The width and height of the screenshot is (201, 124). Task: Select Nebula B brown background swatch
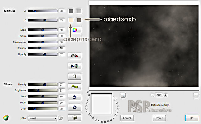coord(79,20)
